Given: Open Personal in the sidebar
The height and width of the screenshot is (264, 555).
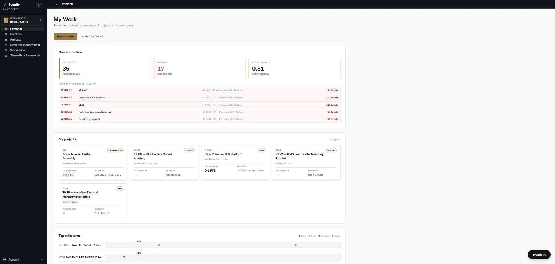Looking at the screenshot, I should point(23,29).
